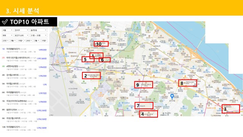Click the 12억2,500만 price
This screenshot has height=137, width=243.
coord(41,128)
